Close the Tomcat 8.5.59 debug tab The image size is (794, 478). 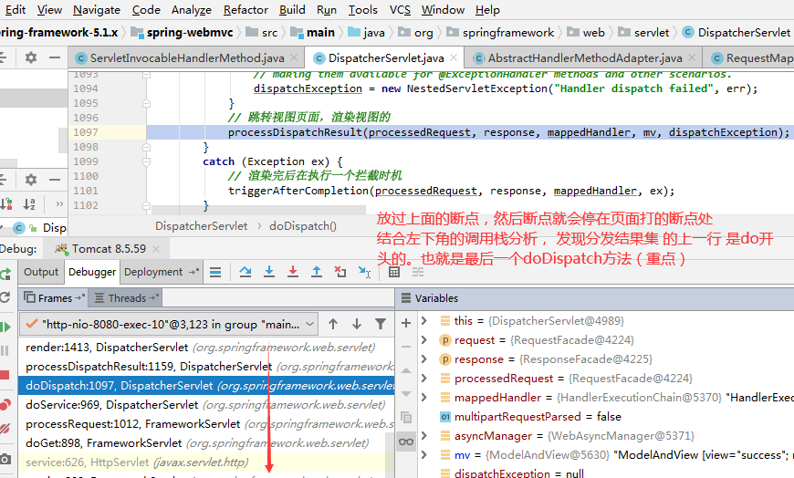[x=156, y=249]
